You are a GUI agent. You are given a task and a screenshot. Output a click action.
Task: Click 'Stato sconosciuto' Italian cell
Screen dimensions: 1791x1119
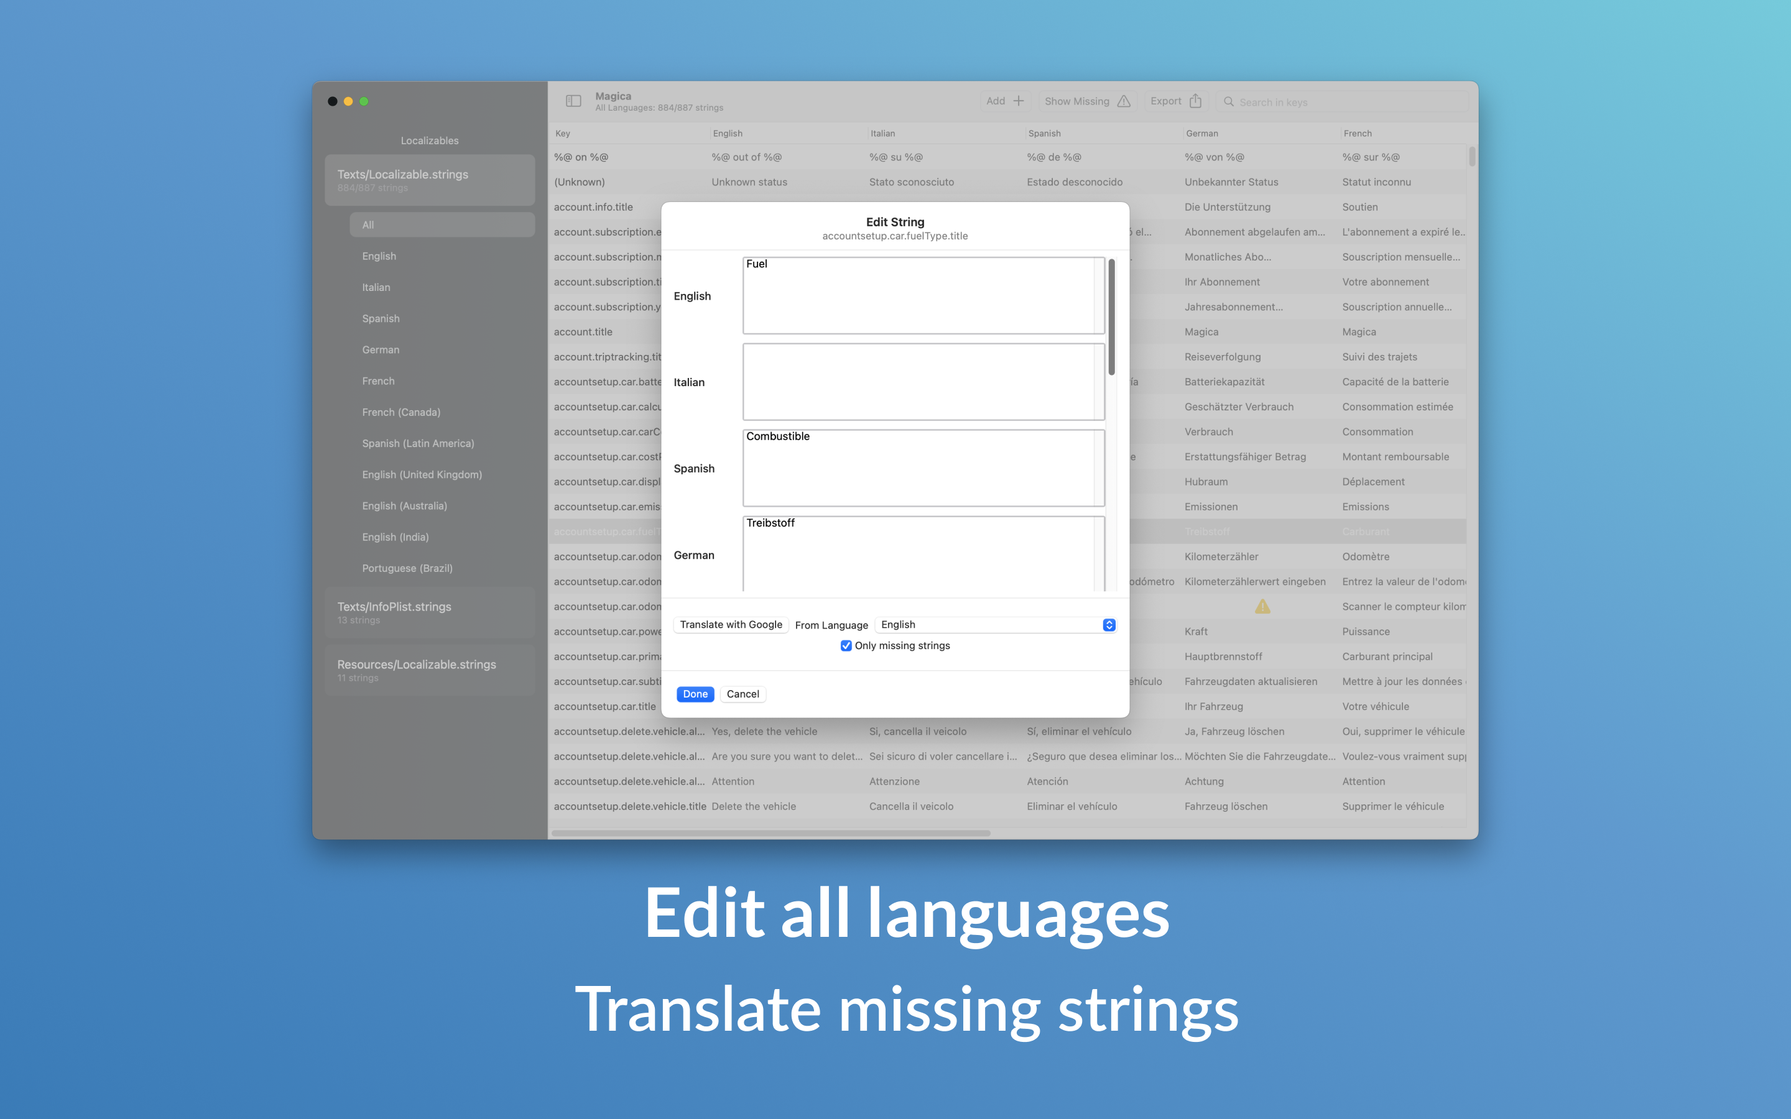tap(911, 182)
